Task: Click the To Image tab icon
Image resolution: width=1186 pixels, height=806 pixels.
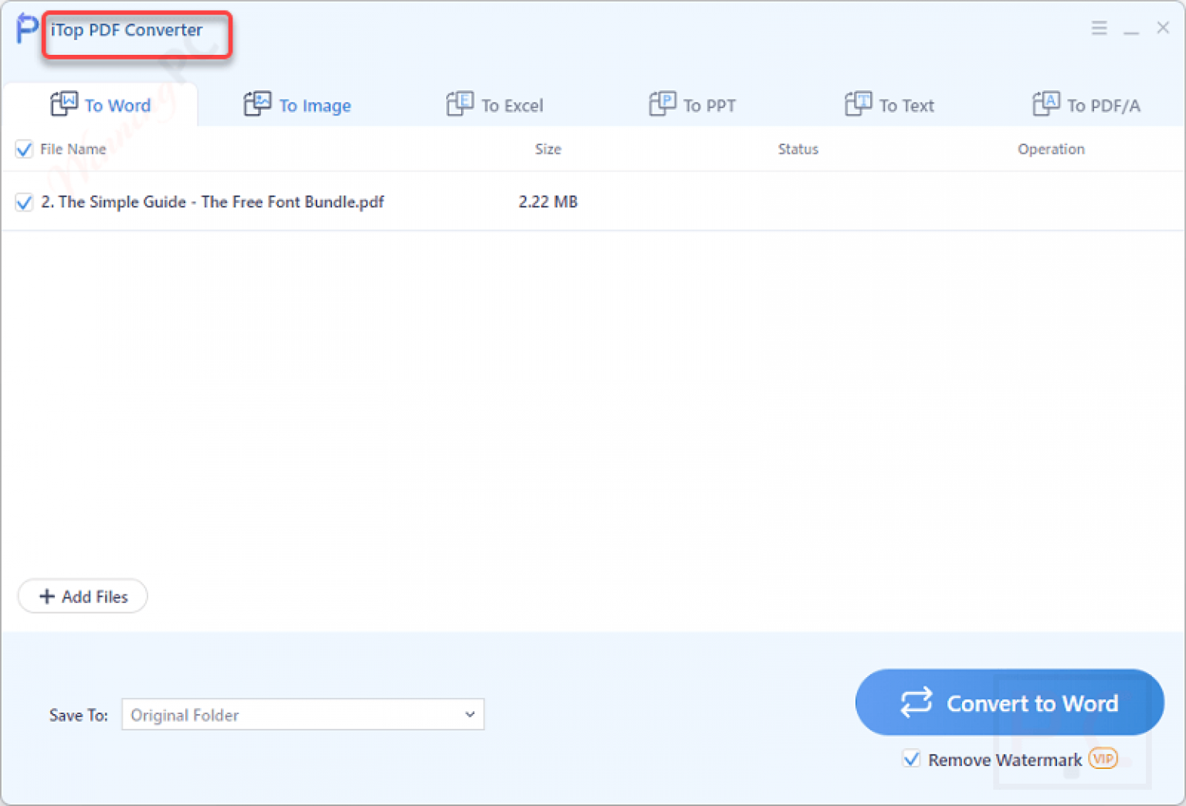Action: pyautogui.click(x=259, y=103)
